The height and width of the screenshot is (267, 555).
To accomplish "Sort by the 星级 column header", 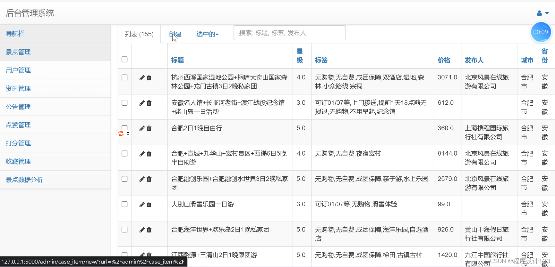I will click(300, 56).
